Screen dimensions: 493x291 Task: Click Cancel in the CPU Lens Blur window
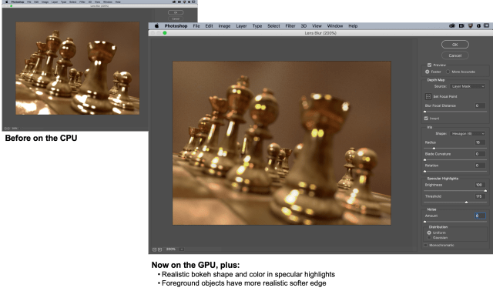(176, 18)
